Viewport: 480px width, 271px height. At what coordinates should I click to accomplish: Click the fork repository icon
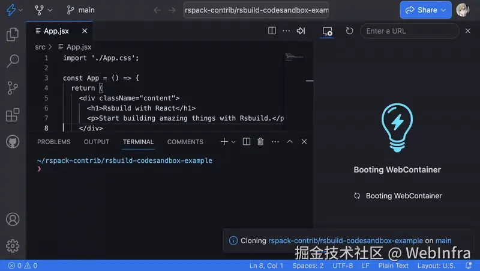(x=39, y=10)
